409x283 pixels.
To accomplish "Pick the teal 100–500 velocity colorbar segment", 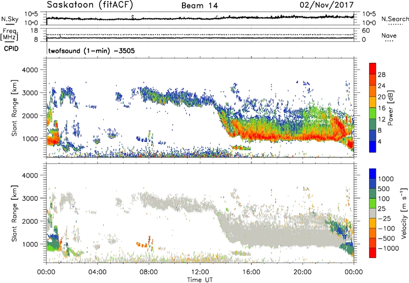I will [x=373, y=194].
